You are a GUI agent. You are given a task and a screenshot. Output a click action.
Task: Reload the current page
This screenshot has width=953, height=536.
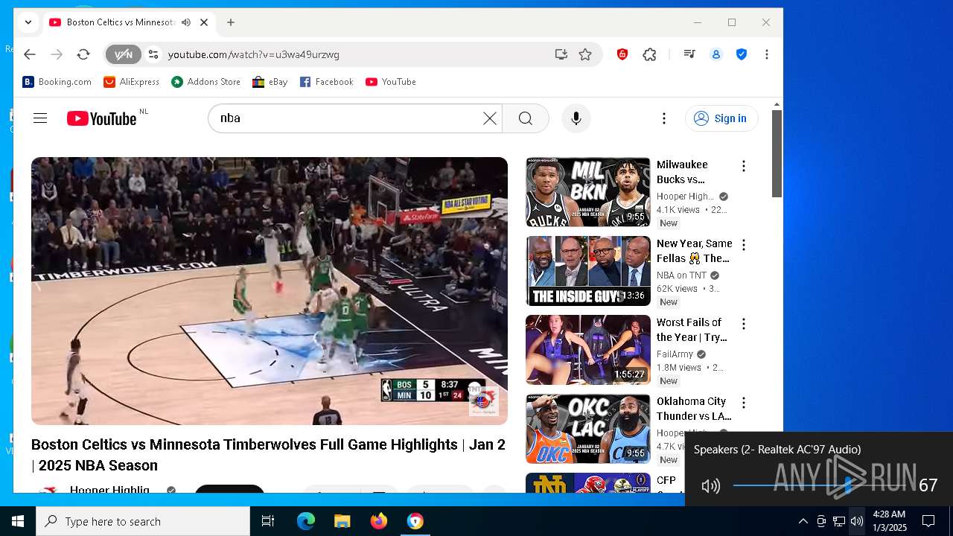(83, 54)
